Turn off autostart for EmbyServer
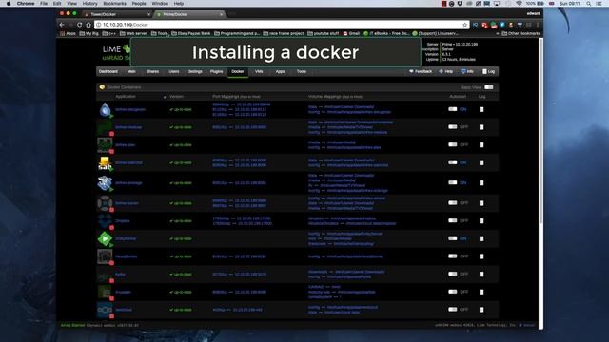The height and width of the screenshot is (342, 609). tap(453, 238)
